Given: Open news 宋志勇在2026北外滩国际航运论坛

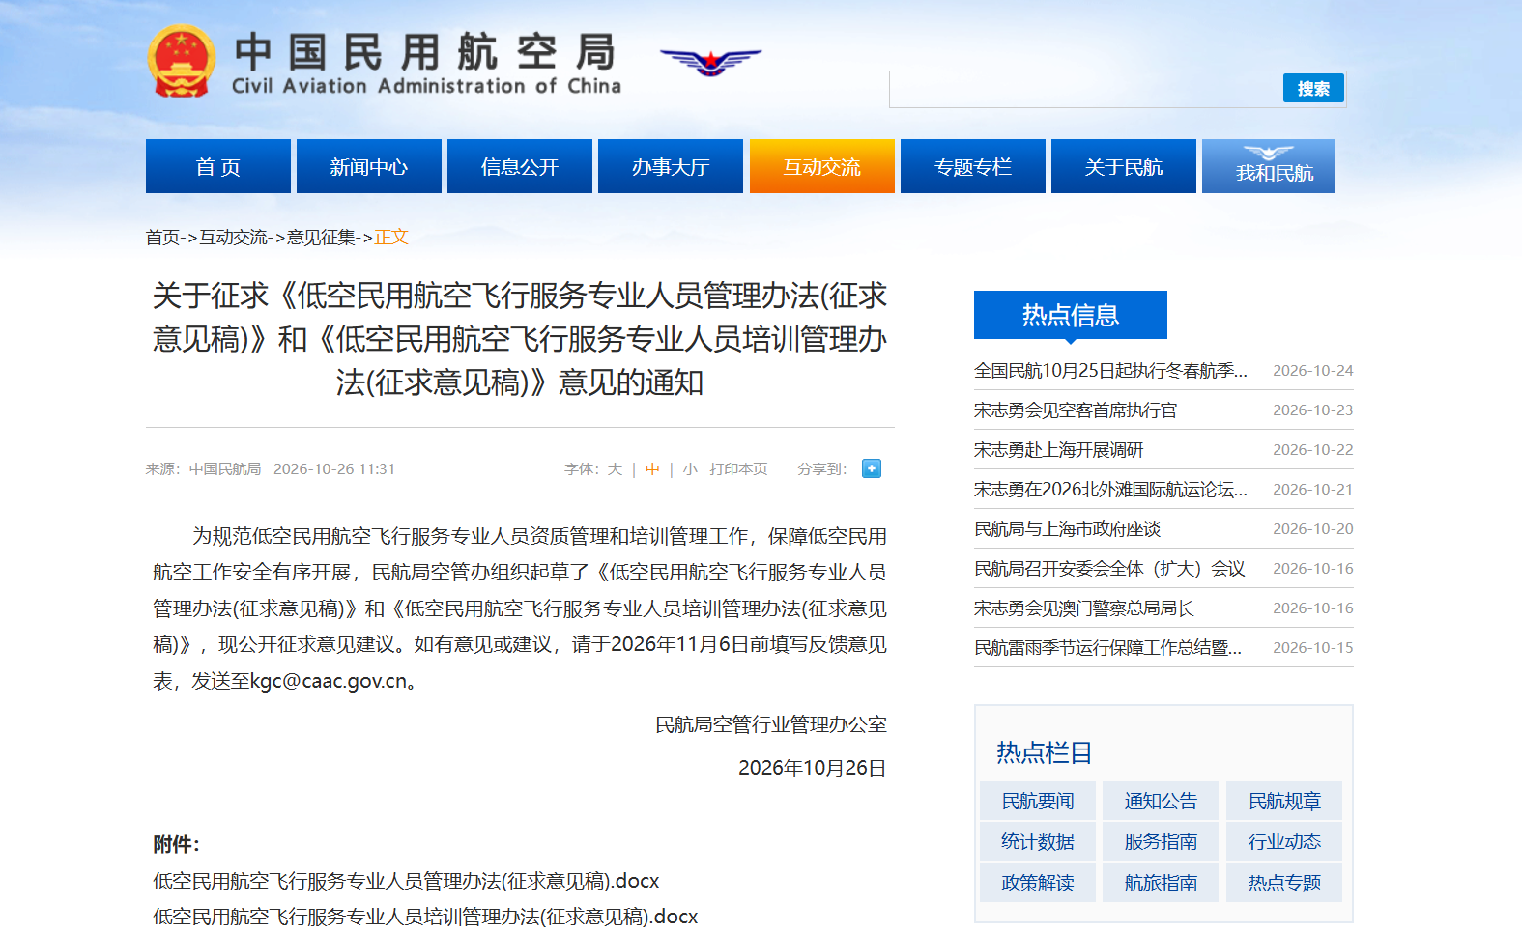Looking at the screenshot, I should click(x=1110, y=490).
